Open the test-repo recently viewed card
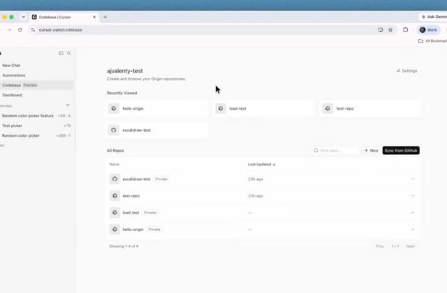The height and width of the screenshot is (293, 447). pos(370,109)
